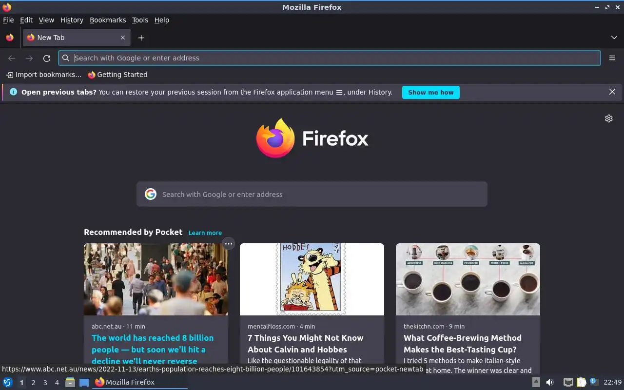
Task: Click abc.net.au source text
Action: pyautogui.click(x=106, y=326)
